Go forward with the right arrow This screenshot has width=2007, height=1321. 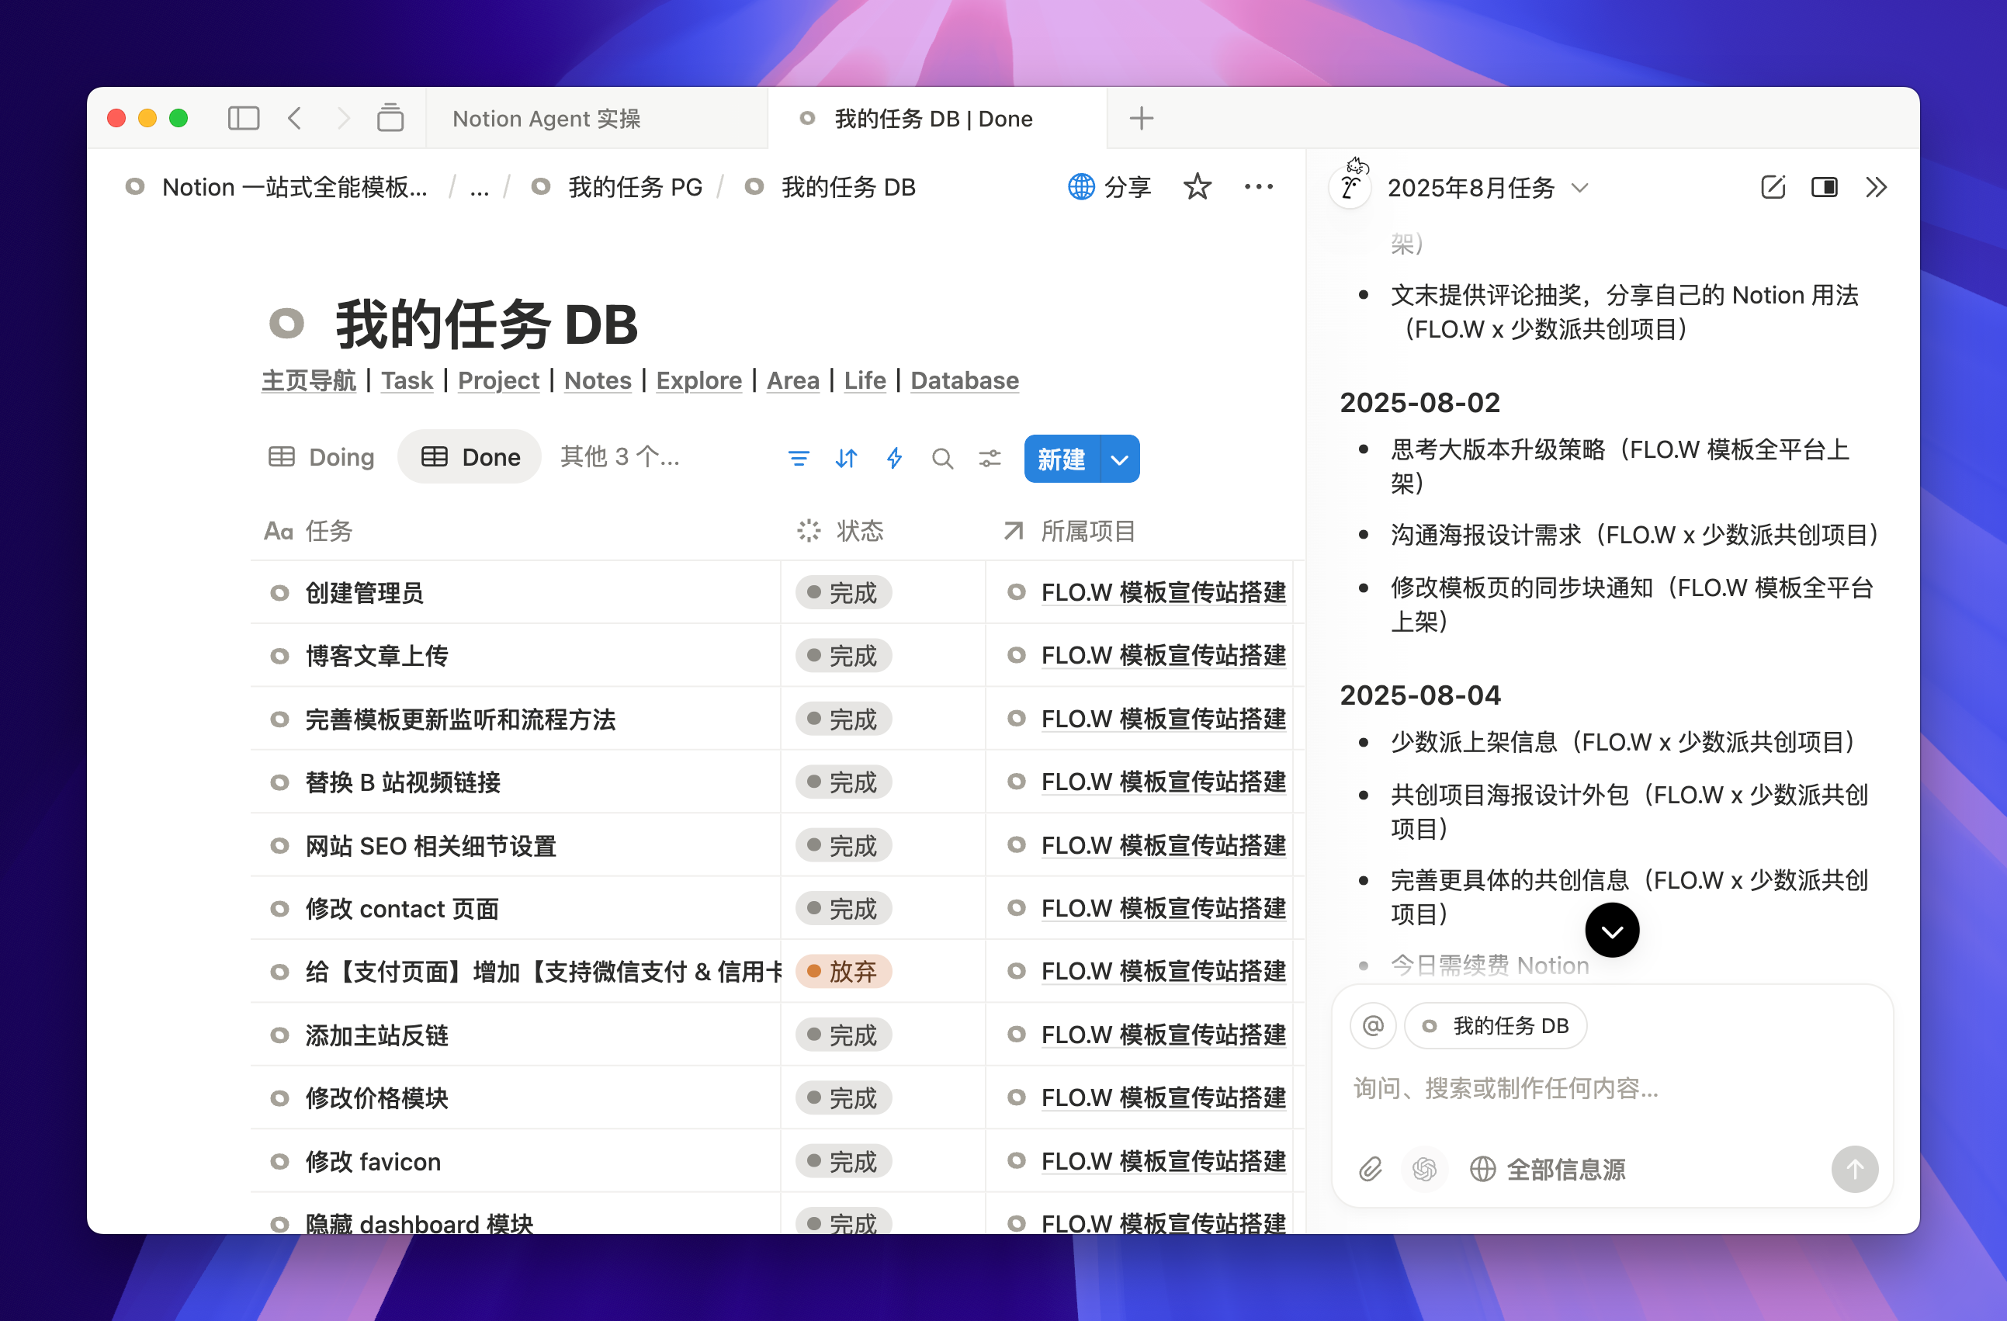click(342, 118)
